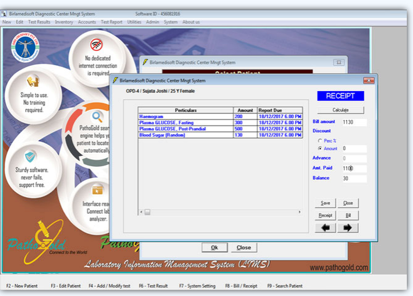Click 'F3 - Edit Patient' in the status bar

[66, 286]
